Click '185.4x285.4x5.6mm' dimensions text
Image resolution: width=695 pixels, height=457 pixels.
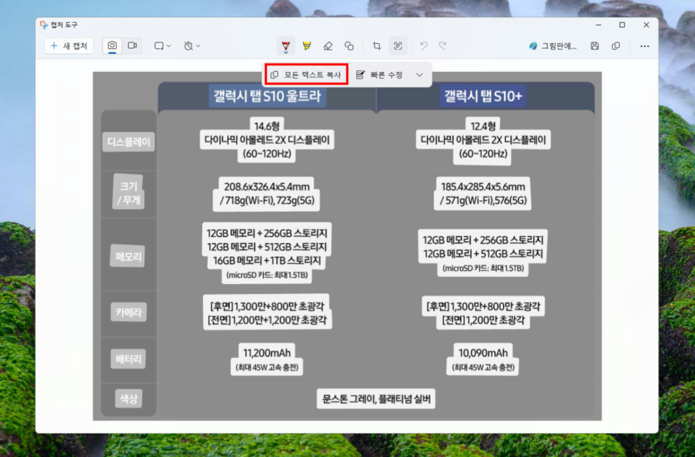(x=483, y=186)
